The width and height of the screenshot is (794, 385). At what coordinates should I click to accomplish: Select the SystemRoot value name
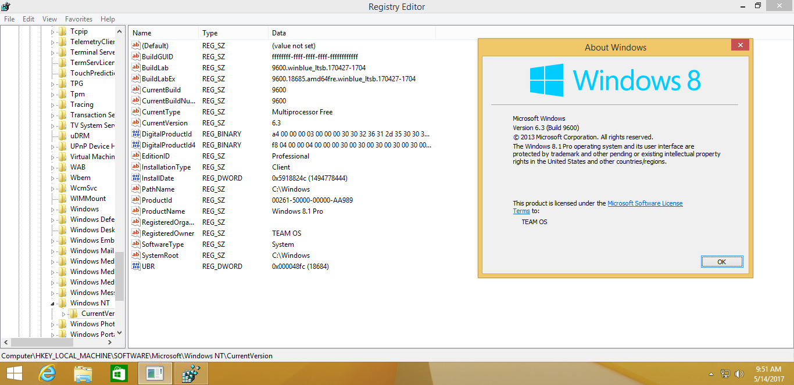160,256
